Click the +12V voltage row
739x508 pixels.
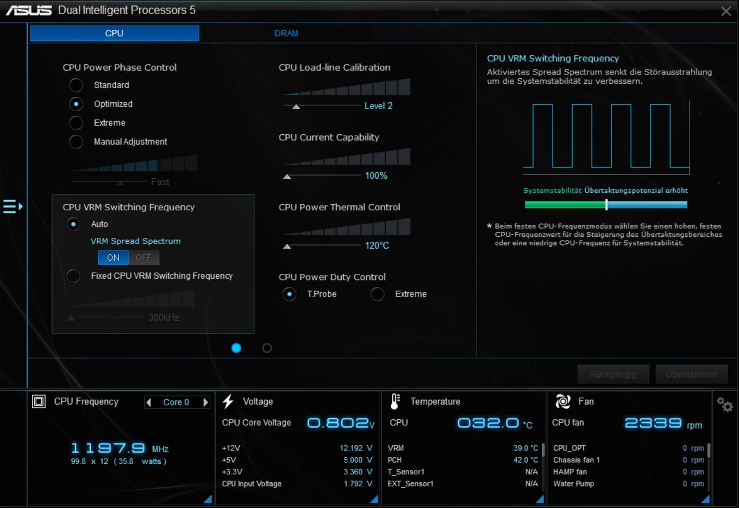coord(297,448)
